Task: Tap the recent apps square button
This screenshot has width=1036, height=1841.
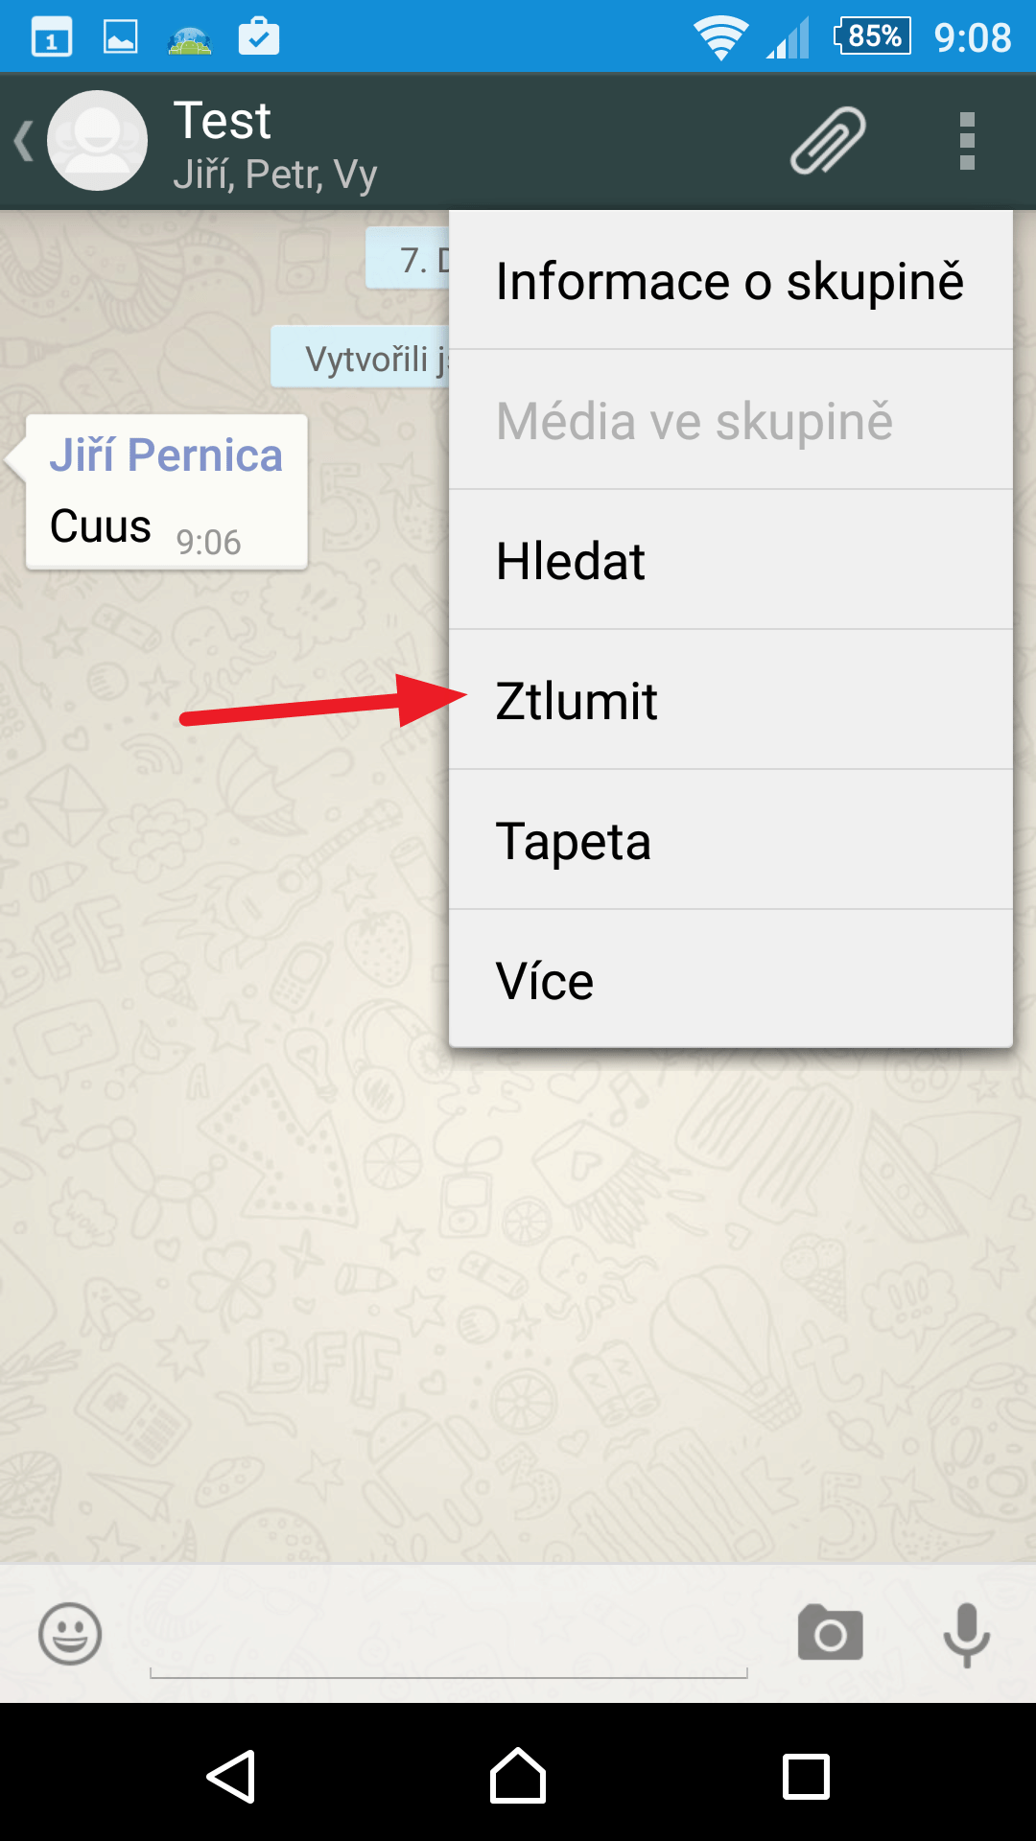Action: (x=806, y=1777)
